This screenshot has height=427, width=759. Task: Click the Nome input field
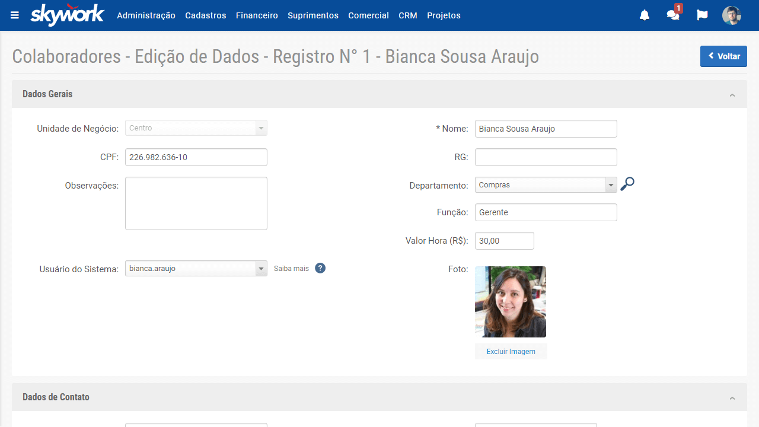click(546, 129)
